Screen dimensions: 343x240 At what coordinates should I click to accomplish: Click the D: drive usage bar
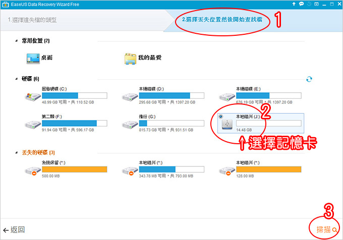(171, 95)
